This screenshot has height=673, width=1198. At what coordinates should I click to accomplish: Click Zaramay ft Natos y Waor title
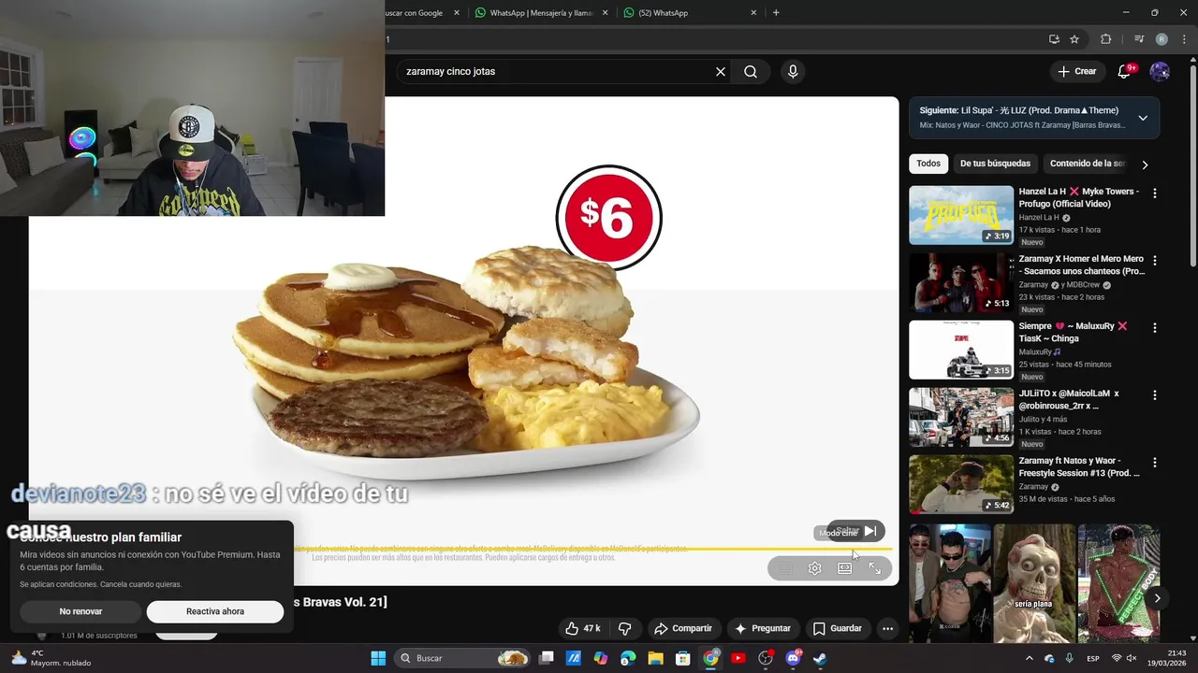coord(1079,466)
